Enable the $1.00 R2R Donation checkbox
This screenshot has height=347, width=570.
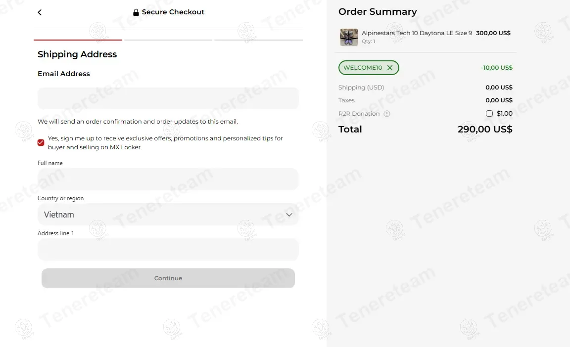click(489, 114)
